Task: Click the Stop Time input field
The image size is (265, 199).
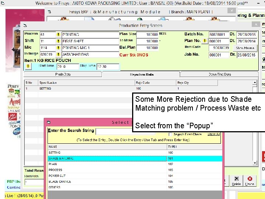Action: (x=108, y=66)
